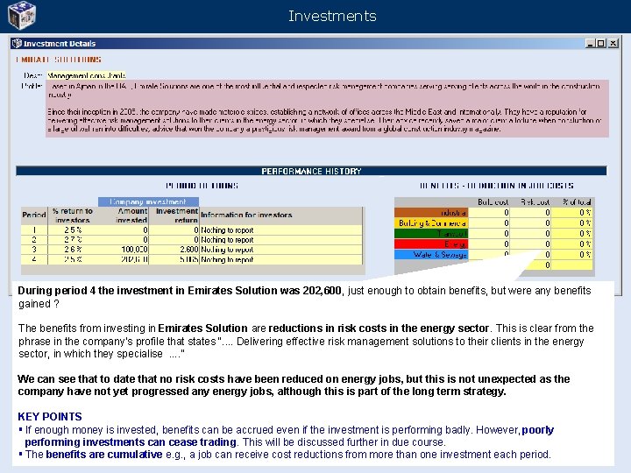Click period 1's amount invested cell
This screenshot has width=631, height=473.
pyautogui.click(x=124, y=230)
